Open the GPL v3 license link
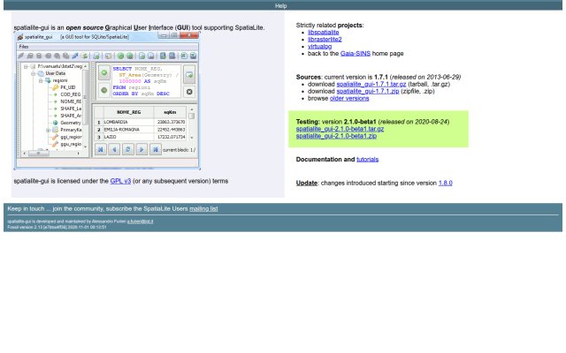 [120, 181]
